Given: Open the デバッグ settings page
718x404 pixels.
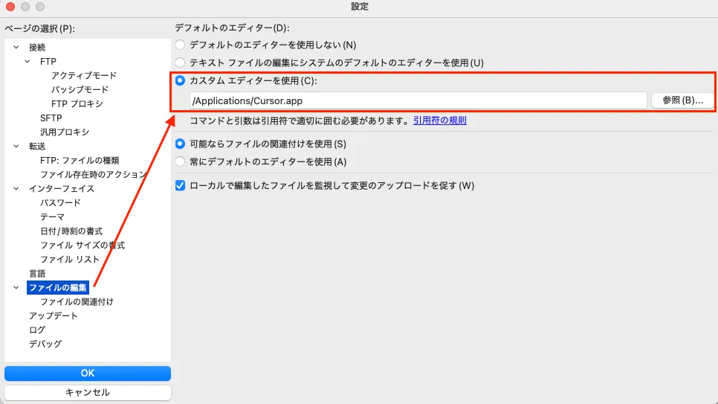Looking at the screenshot, I should [x=45, y=344].
